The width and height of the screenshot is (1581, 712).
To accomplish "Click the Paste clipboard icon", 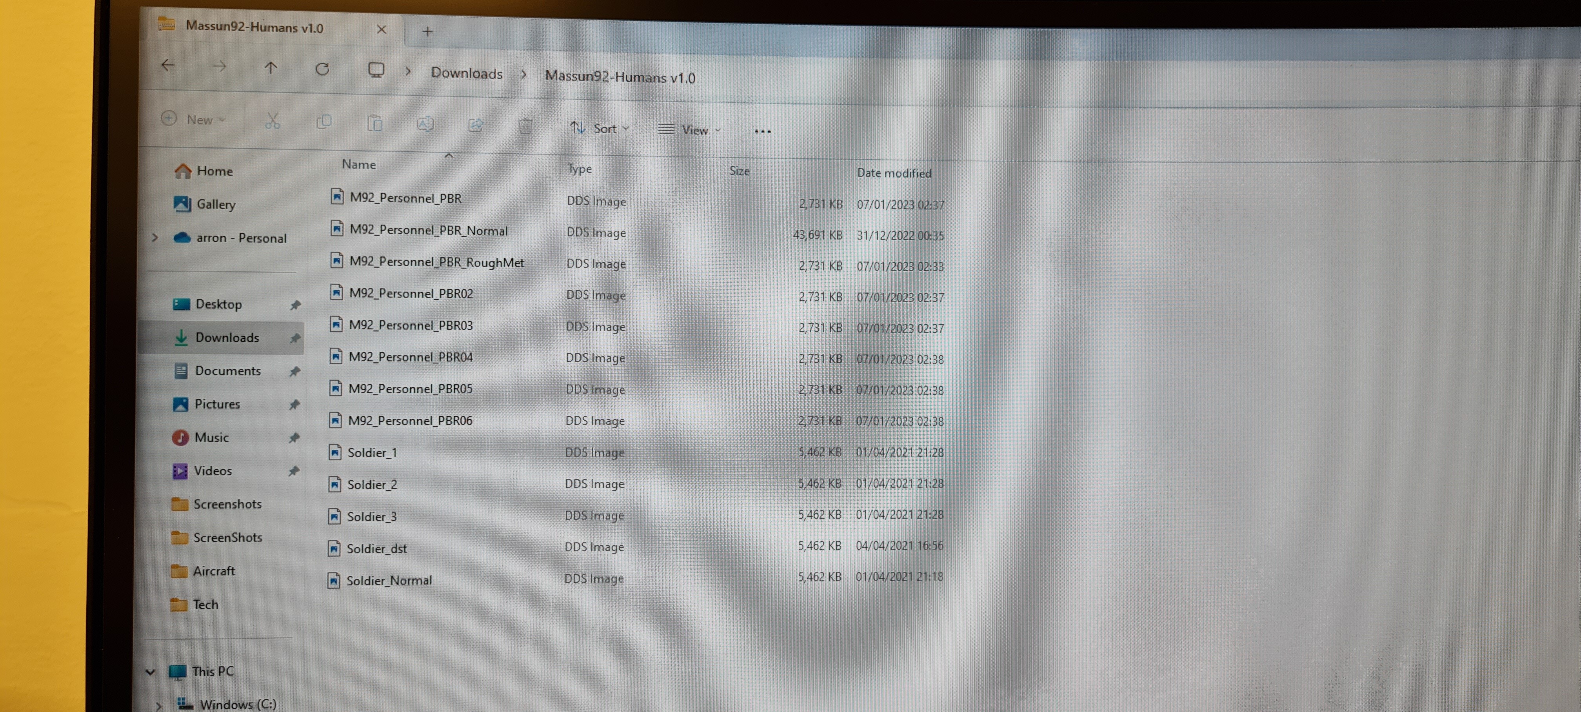I will [x=374, y=124].
